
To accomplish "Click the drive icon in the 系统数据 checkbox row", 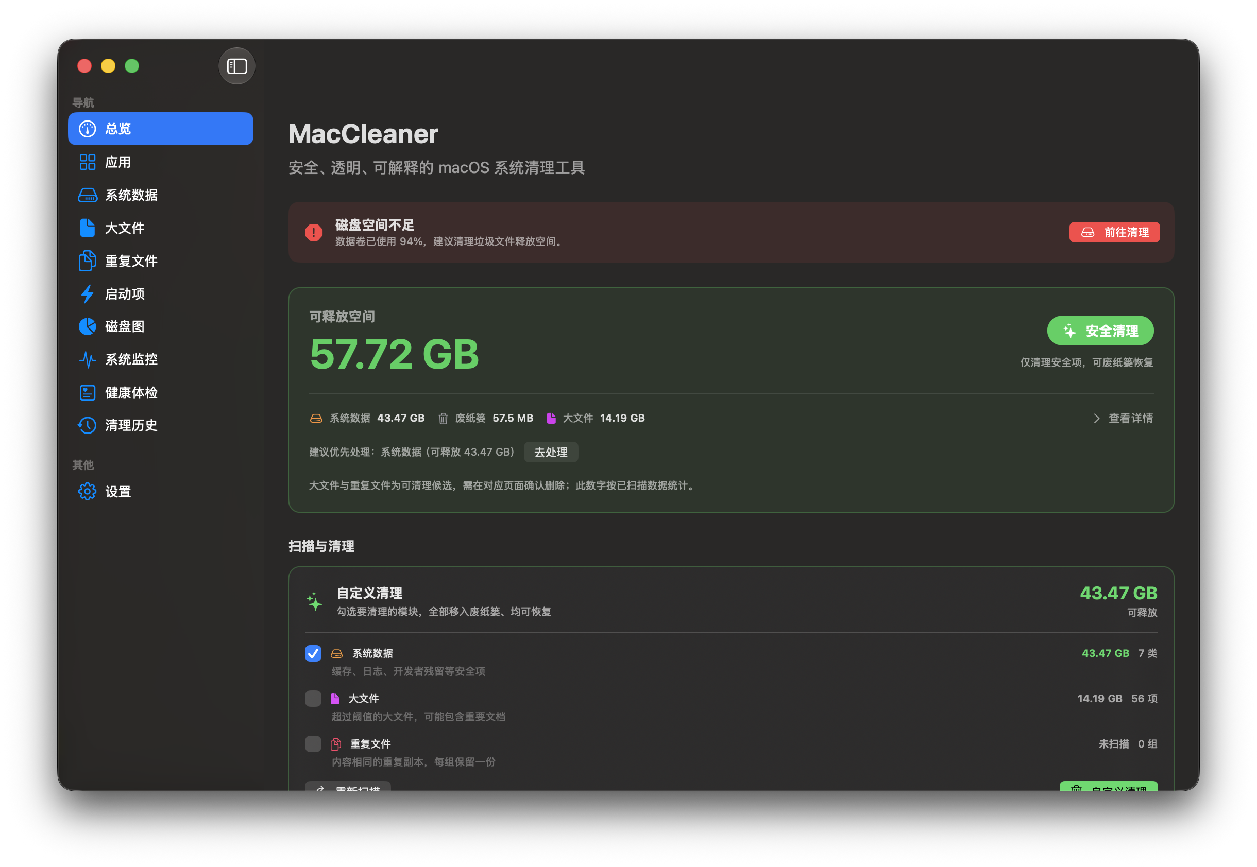I will click(337, 653).
